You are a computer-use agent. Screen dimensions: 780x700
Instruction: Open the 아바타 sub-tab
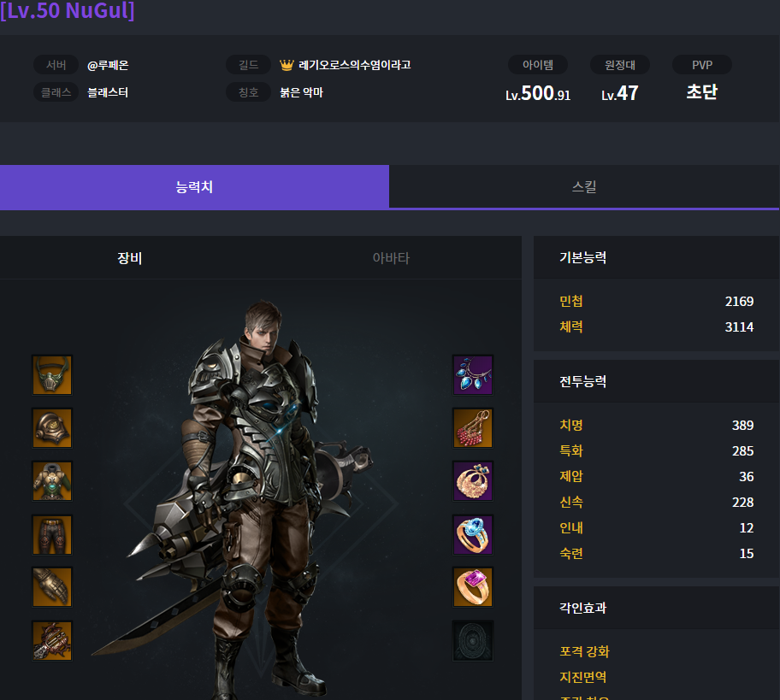[391, 258]
